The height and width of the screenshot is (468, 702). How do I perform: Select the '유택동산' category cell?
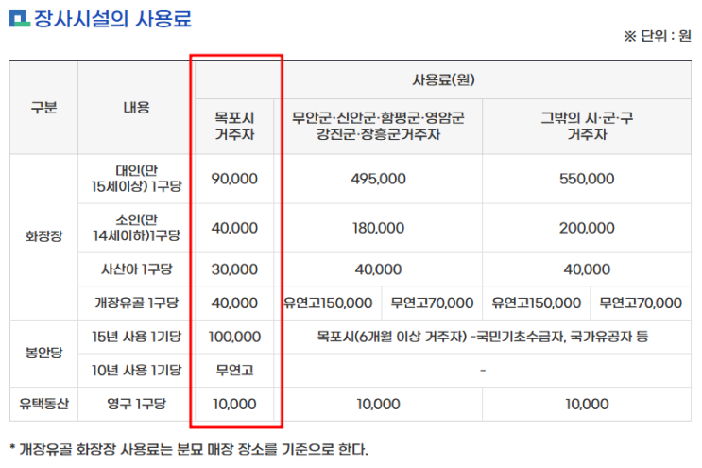click(x=43, y=404)
